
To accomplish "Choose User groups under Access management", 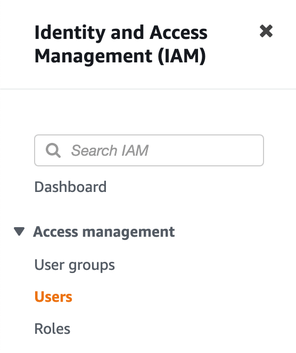I will point(75,265).
